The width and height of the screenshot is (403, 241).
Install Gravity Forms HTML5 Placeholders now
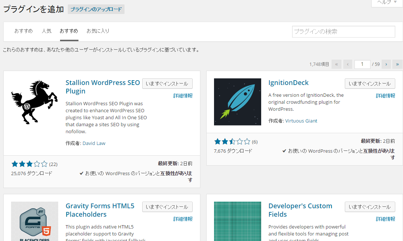[x=167, y=207]
